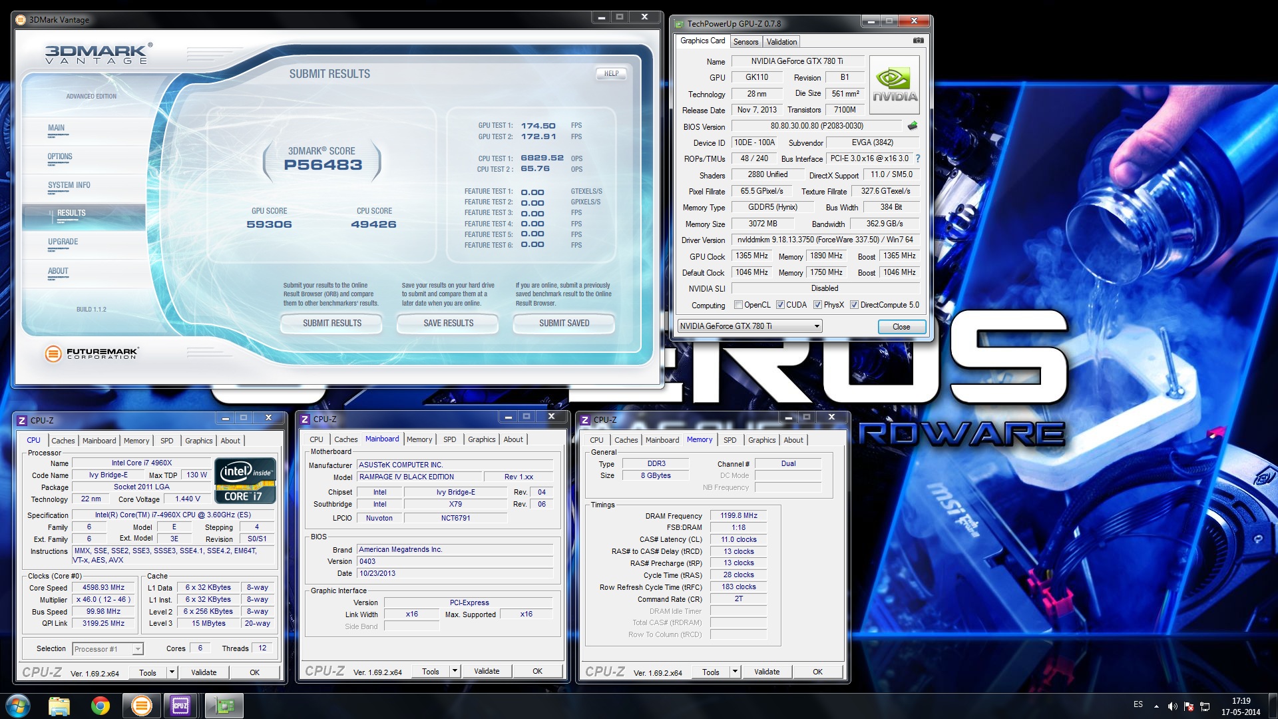Click the 3DMark Vantage title bar icon
The image size is (1278, 719).
coord(21,19)
